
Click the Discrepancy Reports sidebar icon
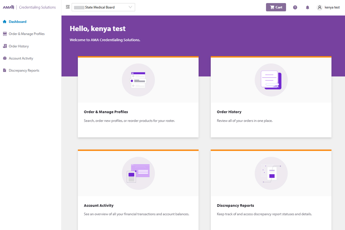click(5, 70)
